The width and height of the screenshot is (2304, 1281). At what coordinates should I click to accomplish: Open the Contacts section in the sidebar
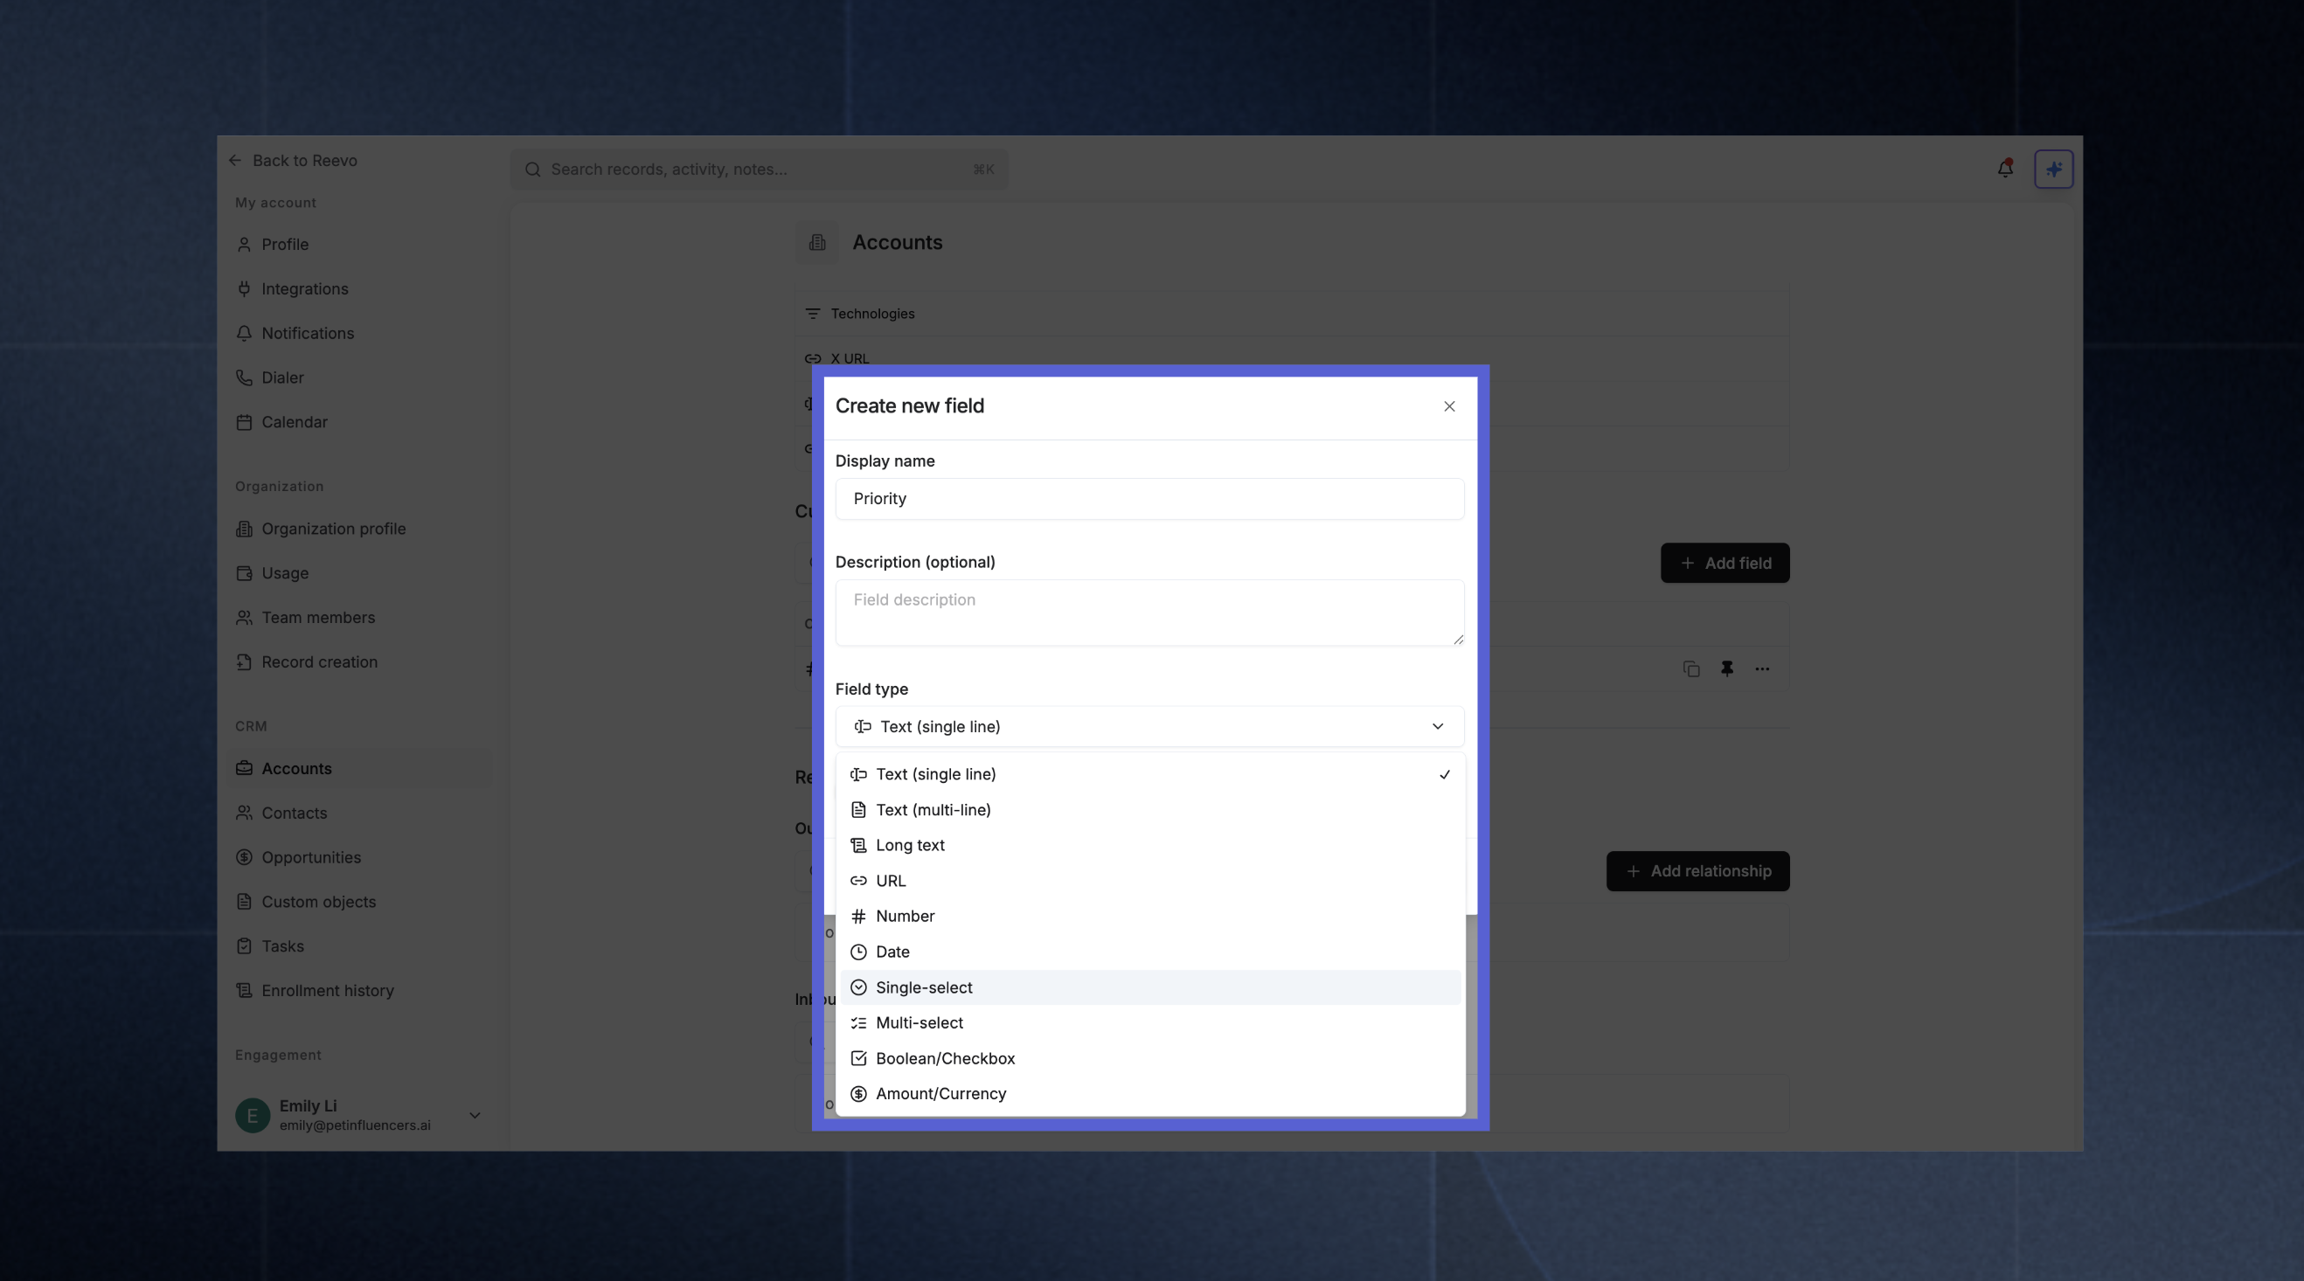point(295,813)
